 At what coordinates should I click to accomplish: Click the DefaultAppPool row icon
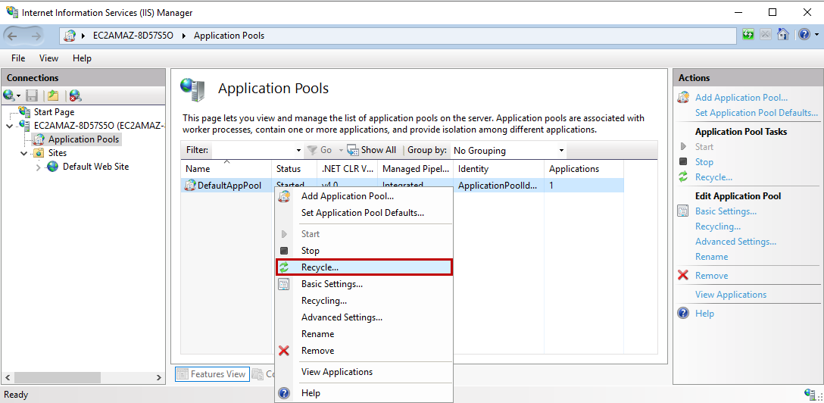coord(189,185)
